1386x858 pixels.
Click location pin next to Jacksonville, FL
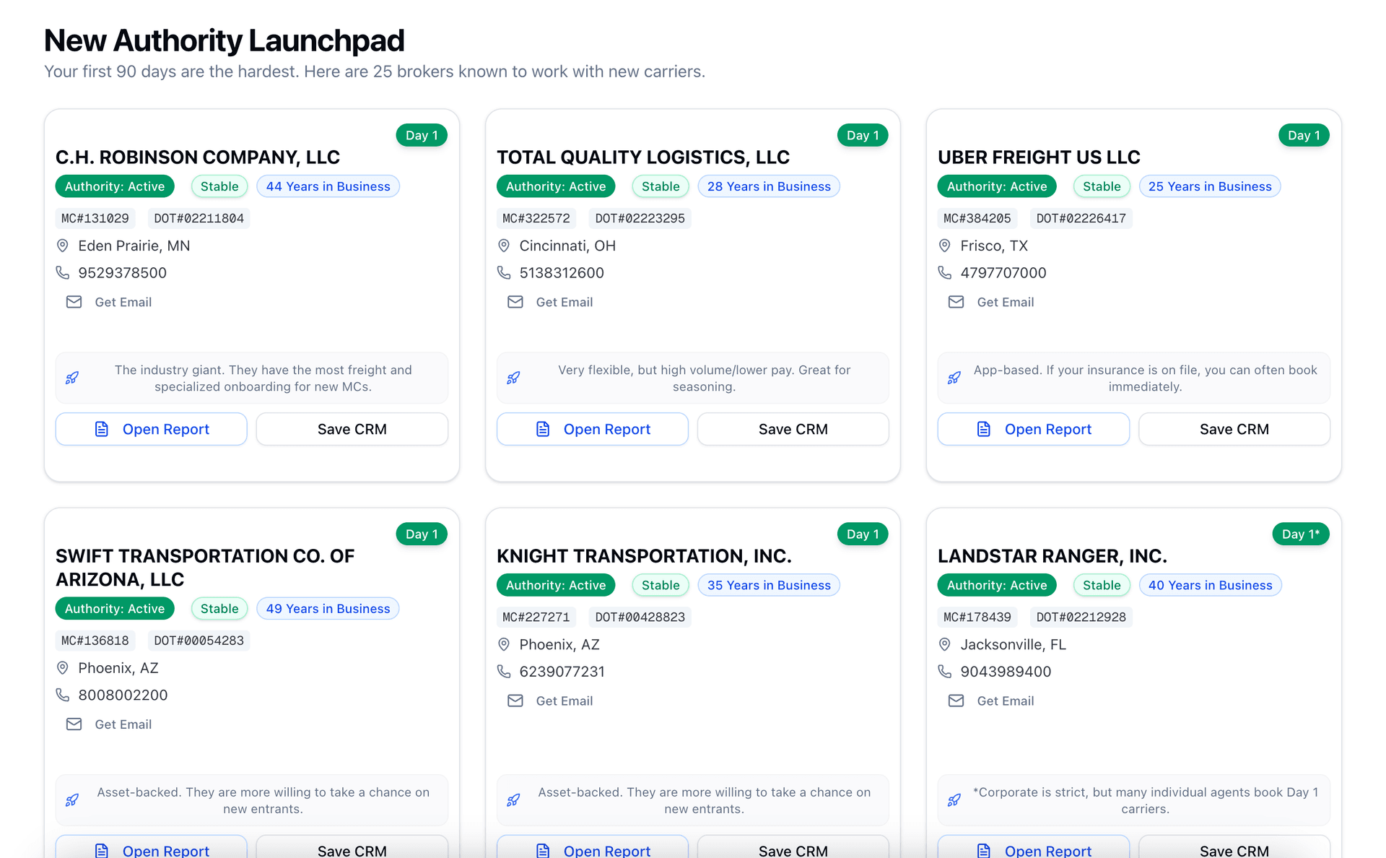coord(944,644)
